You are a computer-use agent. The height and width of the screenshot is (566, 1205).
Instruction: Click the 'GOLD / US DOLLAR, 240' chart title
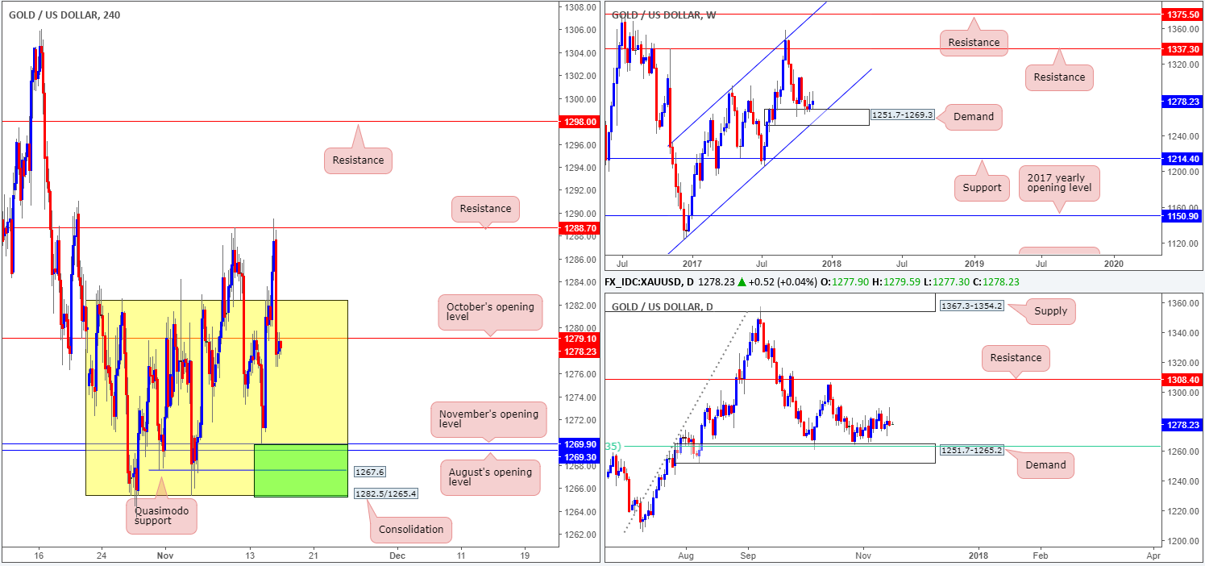[x=64, y=15]
